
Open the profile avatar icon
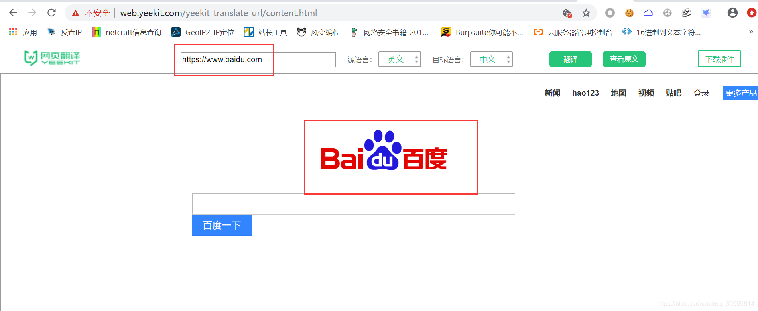732,13
